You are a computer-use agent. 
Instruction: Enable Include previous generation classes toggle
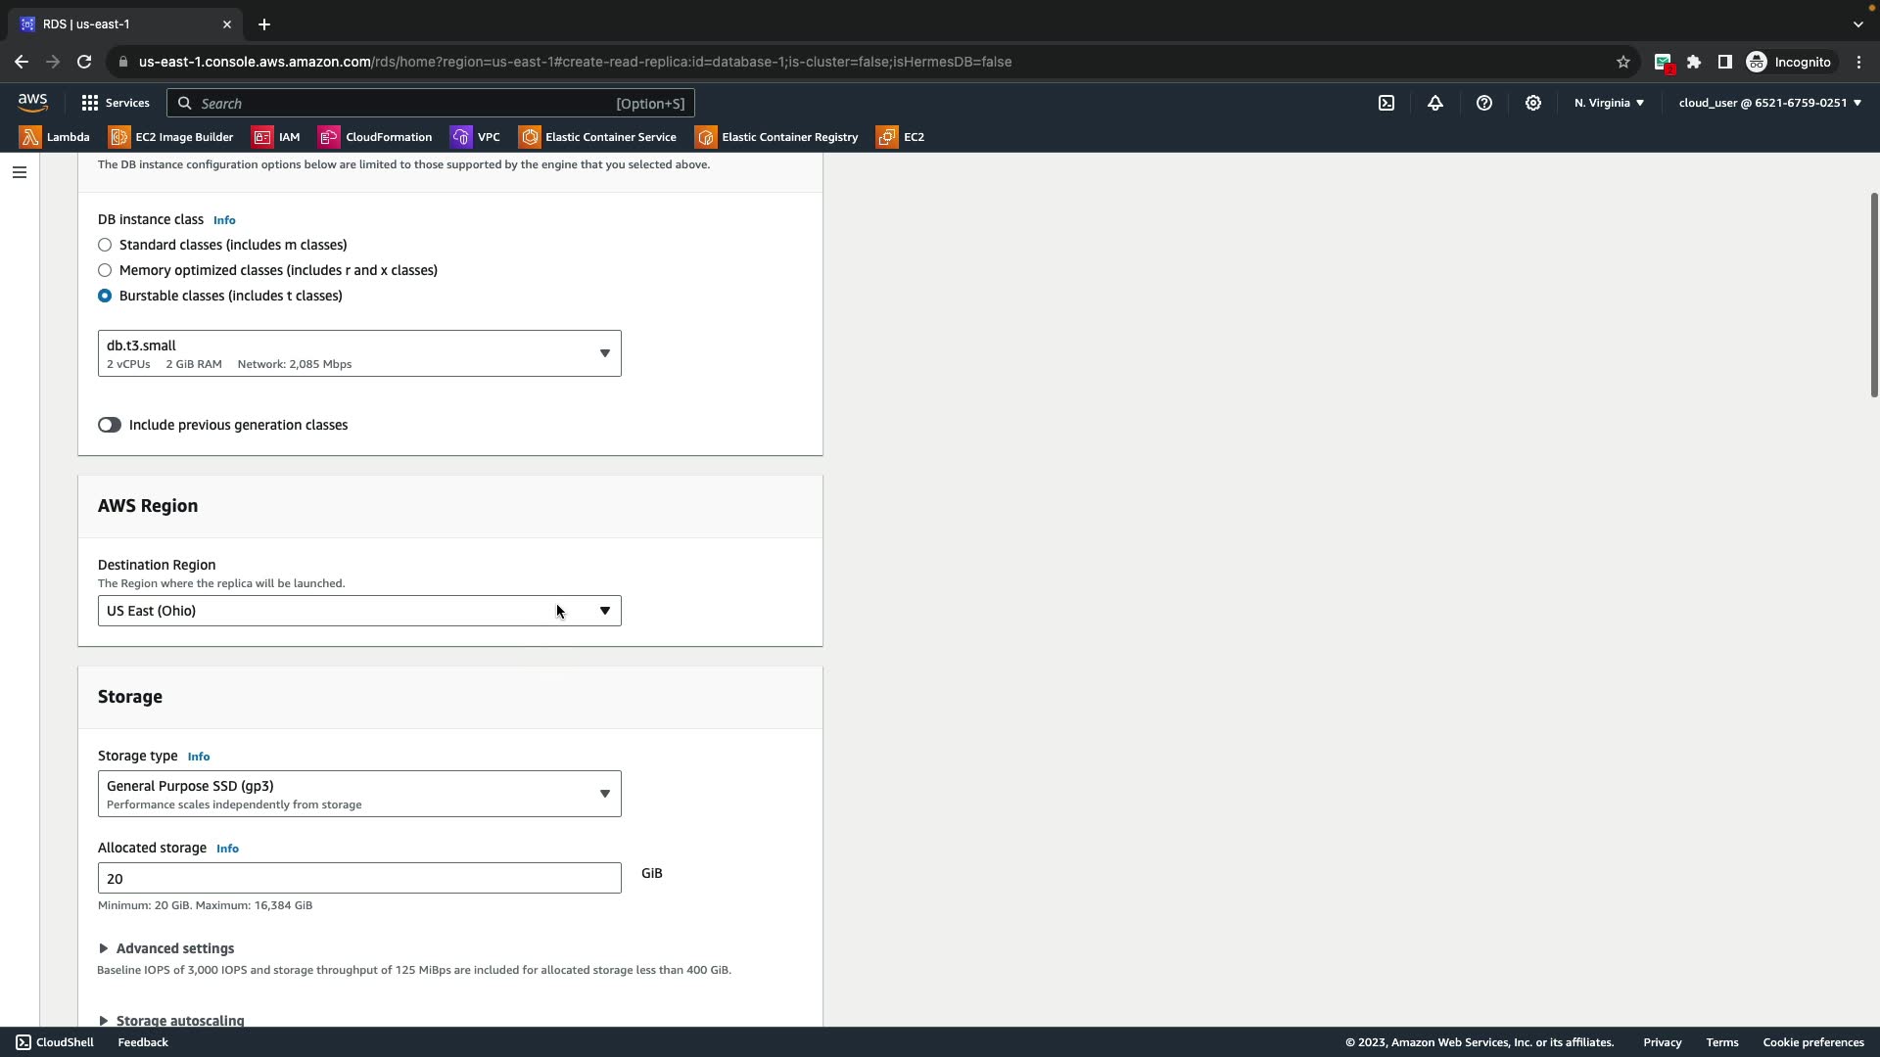(110, 425)
